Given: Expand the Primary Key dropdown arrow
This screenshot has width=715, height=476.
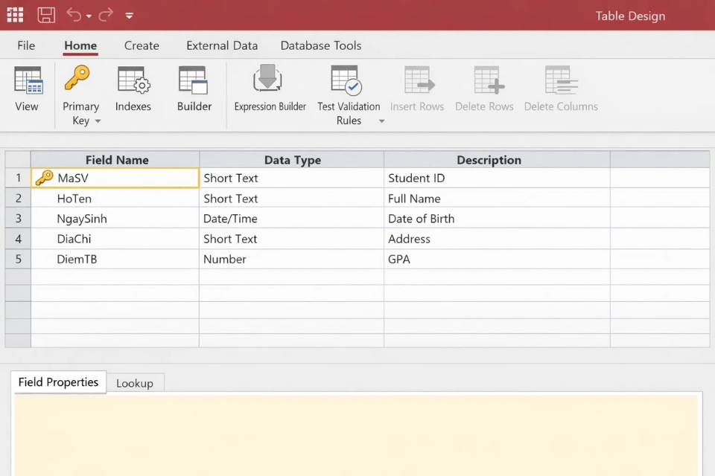Looking at the screenshot, I should tap(98, 121).
